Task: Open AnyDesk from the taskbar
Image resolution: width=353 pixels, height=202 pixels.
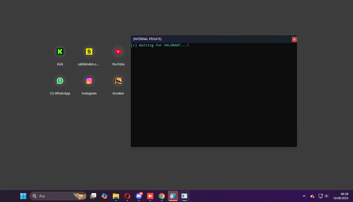Action: click(150, 196)
